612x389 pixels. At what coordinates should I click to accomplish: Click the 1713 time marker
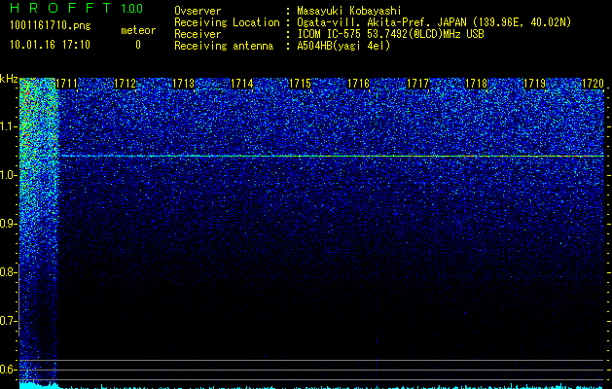pyautogui.click(x=184, y=84)
